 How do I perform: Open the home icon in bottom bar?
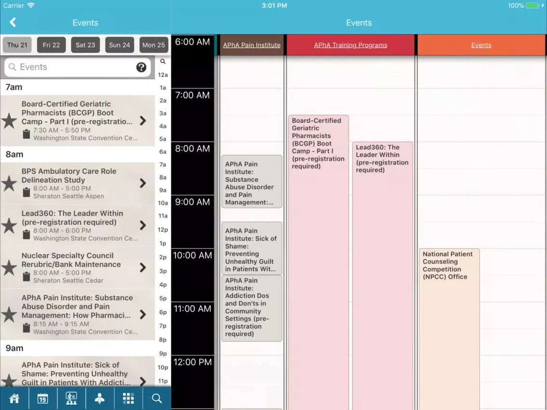(14, 398)
